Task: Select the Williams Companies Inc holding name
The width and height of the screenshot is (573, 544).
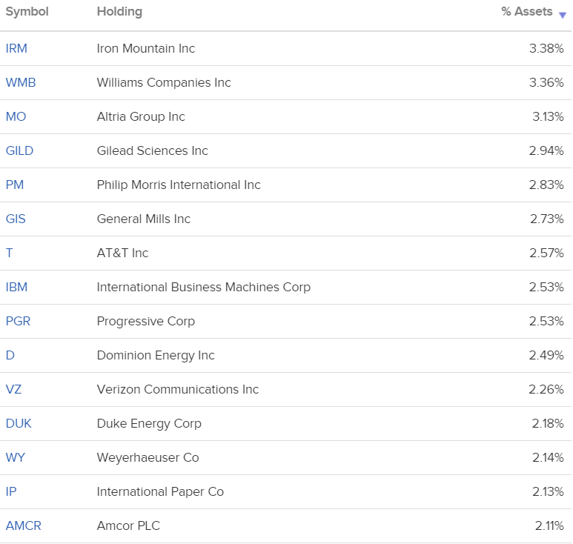Action: (164, 82)
